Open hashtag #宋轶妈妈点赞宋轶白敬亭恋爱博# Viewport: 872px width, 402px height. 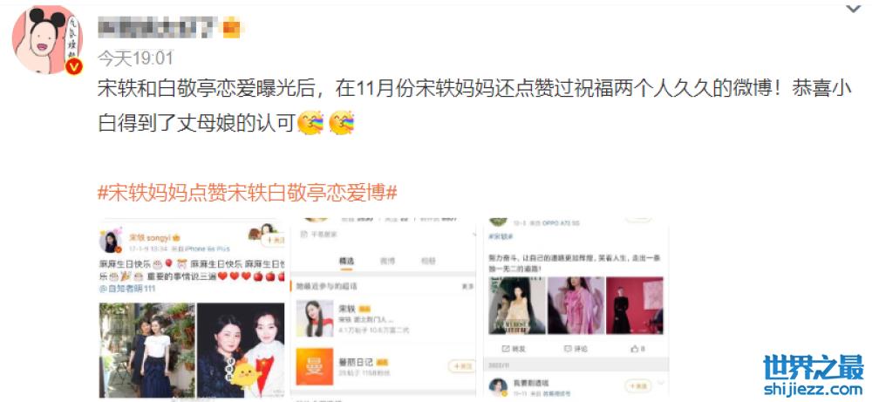click(248, 193)
